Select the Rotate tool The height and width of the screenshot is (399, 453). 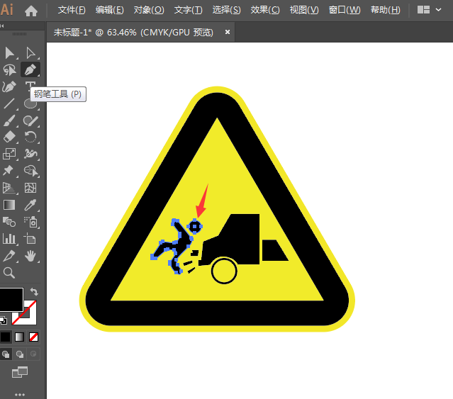pos(30,137)
